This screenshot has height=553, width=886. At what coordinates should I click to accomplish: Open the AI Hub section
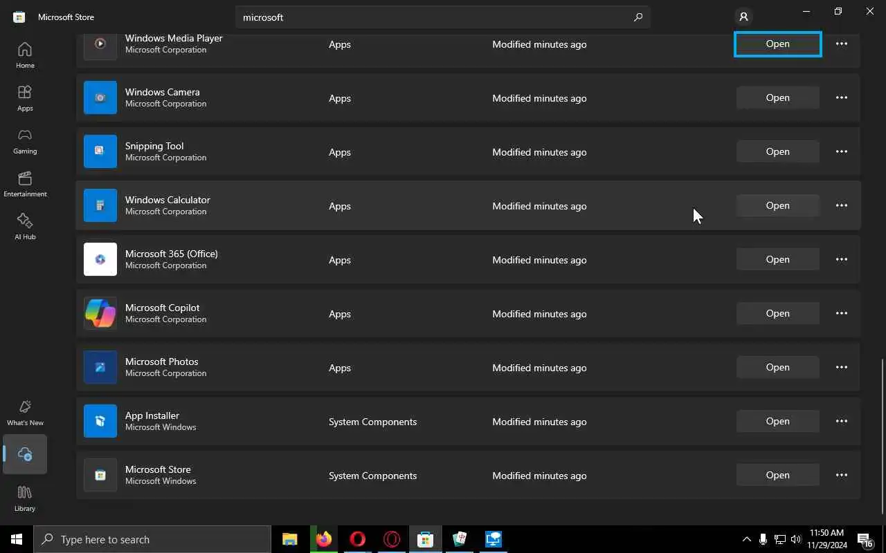tap(25, 227)
